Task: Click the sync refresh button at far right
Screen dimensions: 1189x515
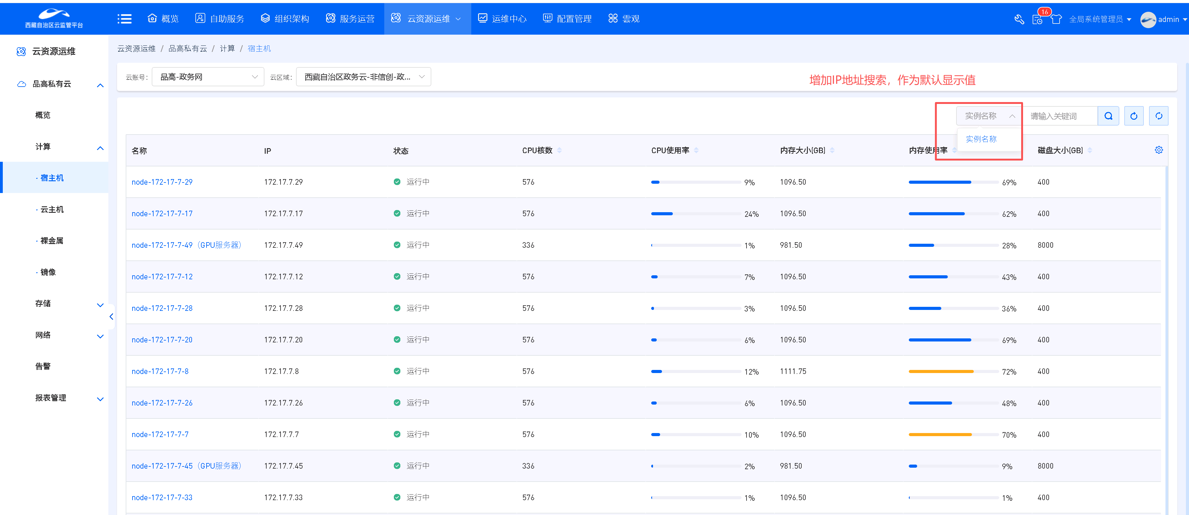Action: [x=1159, y=116]
